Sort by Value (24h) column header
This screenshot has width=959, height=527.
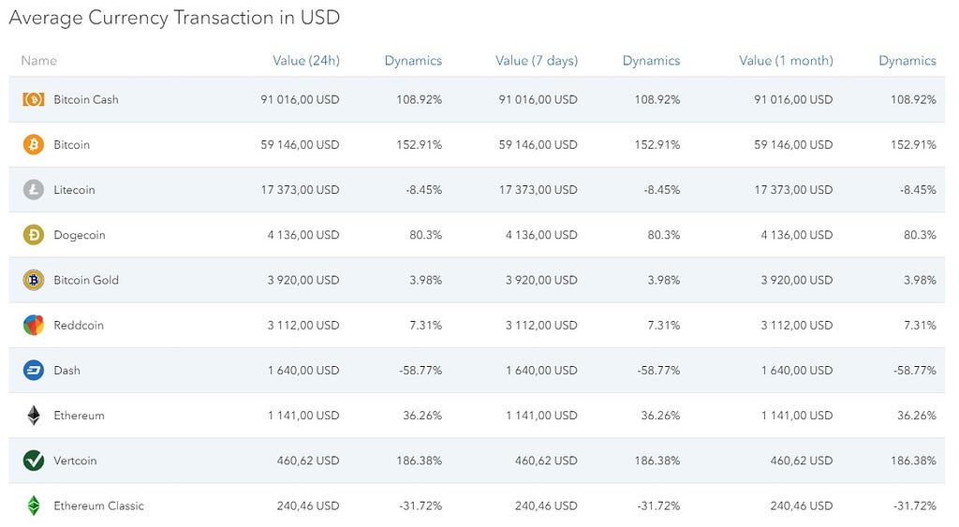pos(305,61)
